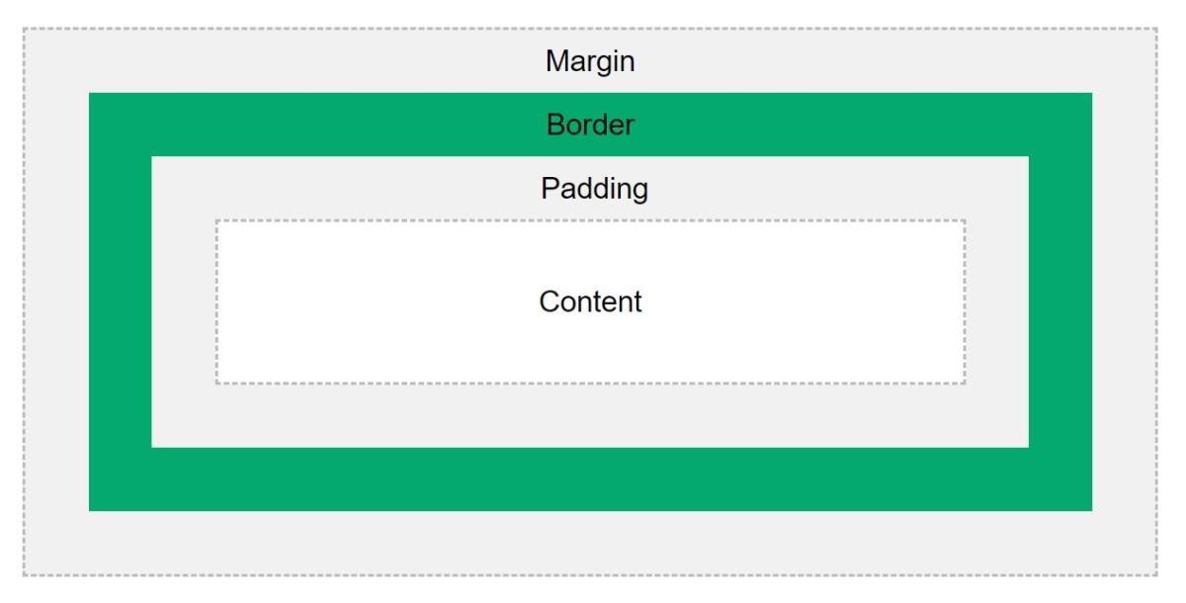Click the bottom-left corner of the green border
The width and height of the screenshot is (1186, 603).
[92, 508]
